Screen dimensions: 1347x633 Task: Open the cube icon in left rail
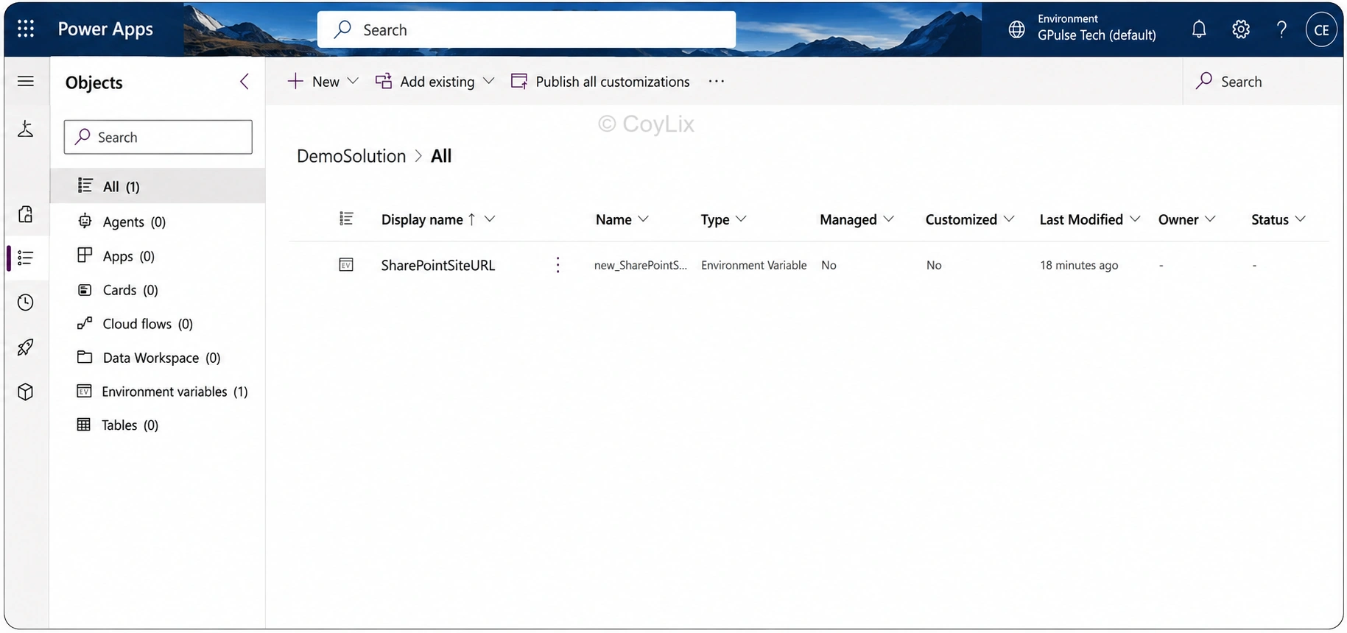(x=26, y=392)
